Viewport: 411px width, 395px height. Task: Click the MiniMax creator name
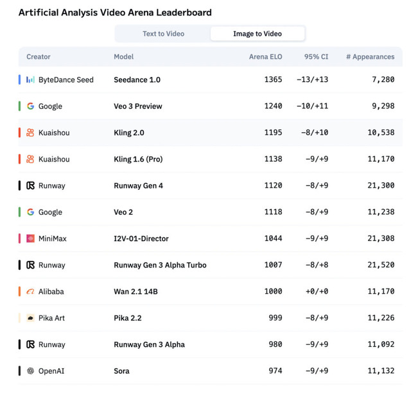[x=53, y=239]
